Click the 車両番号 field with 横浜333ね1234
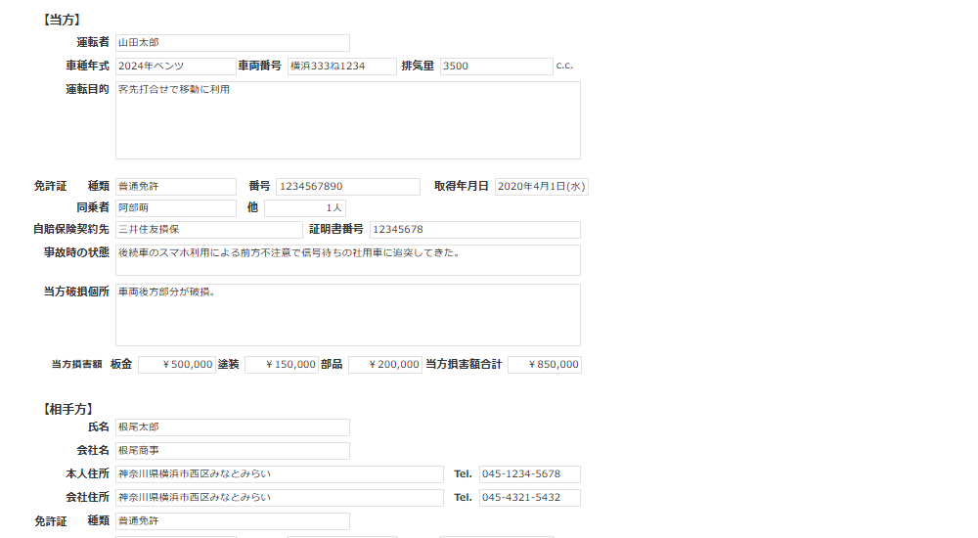 pyautogui.click(x=342, y=67)
